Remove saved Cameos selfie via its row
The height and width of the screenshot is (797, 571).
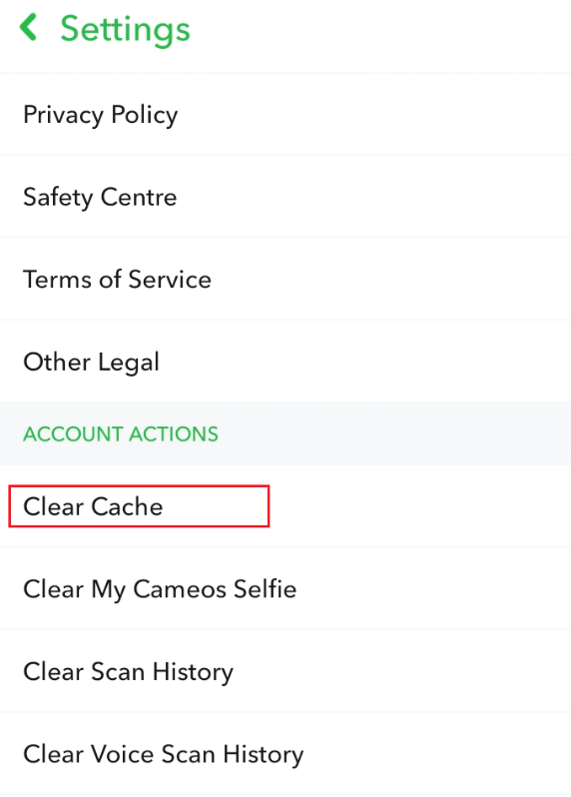(x=285, y=589)
